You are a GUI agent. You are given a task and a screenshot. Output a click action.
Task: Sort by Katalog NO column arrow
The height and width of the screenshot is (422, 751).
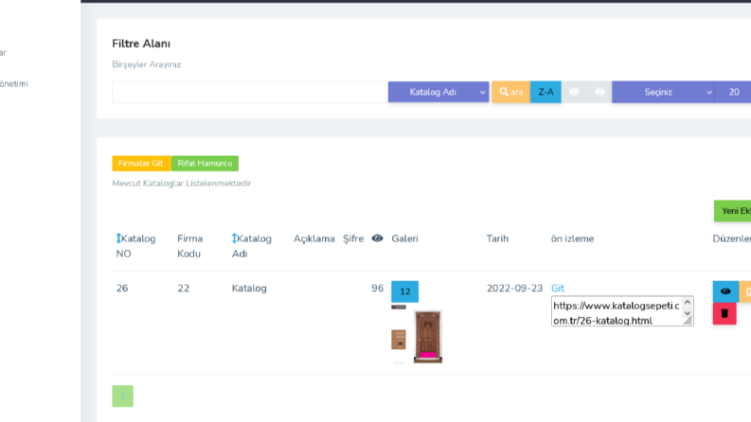coord(118,238)
